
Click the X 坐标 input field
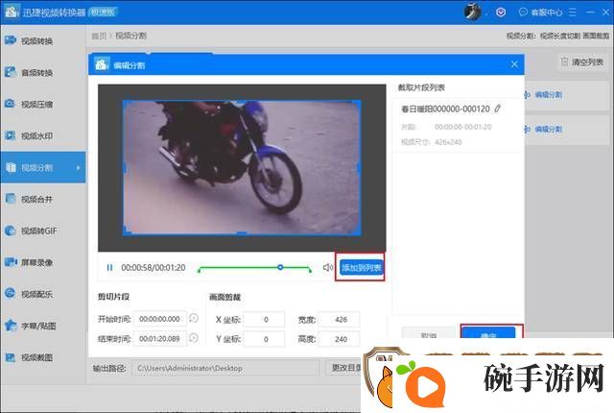point(265,319)
